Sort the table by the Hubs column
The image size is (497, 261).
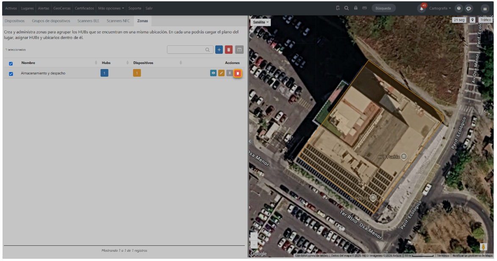point(115,63)
